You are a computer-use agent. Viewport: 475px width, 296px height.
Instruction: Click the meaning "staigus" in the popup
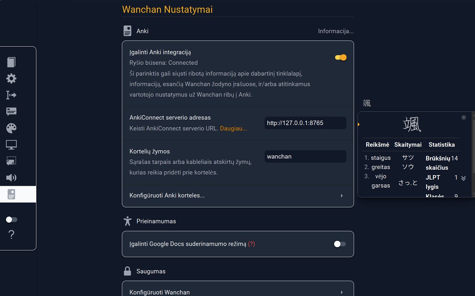(381, 158)
